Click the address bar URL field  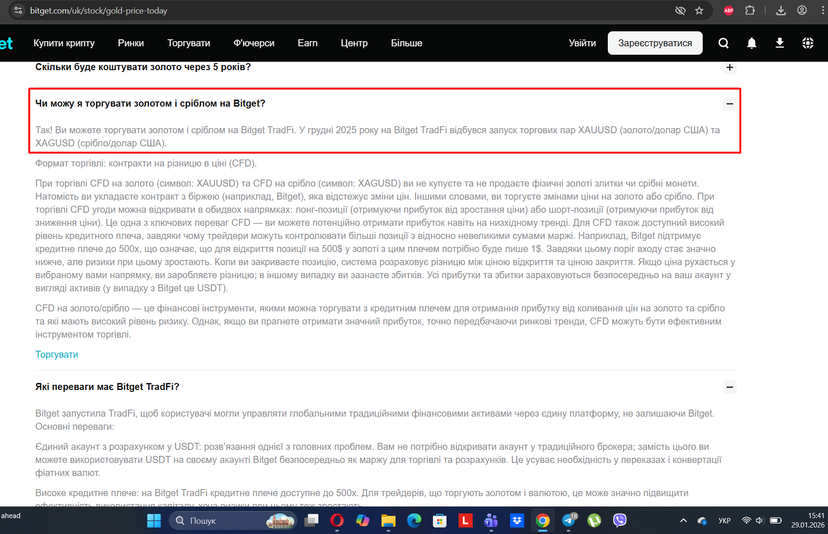(x=346, y=10)
